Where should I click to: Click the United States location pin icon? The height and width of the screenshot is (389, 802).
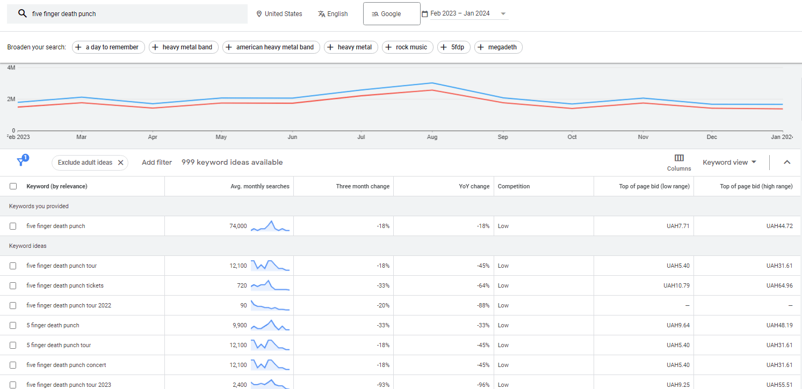click(259, 14)
